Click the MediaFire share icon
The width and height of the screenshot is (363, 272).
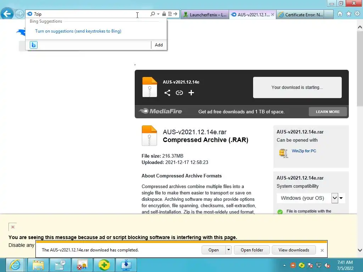pos(167,93)
